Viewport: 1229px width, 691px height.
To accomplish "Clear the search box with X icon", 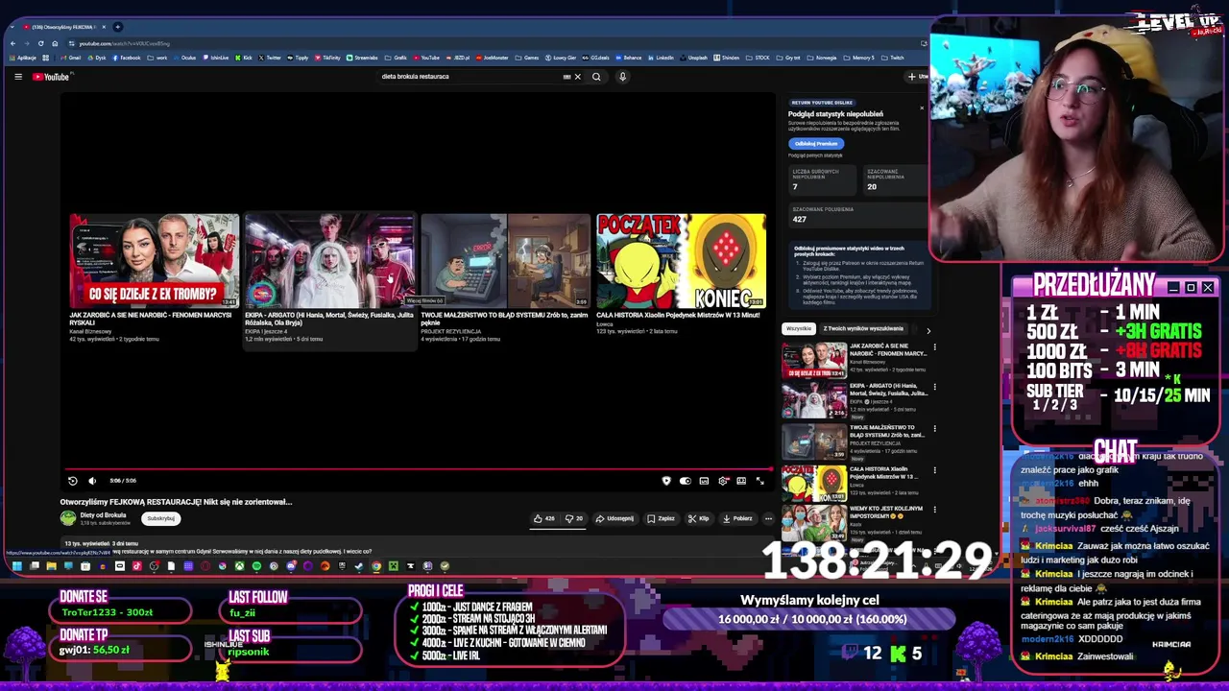I will pyautogui.click(x=577, y=77).
